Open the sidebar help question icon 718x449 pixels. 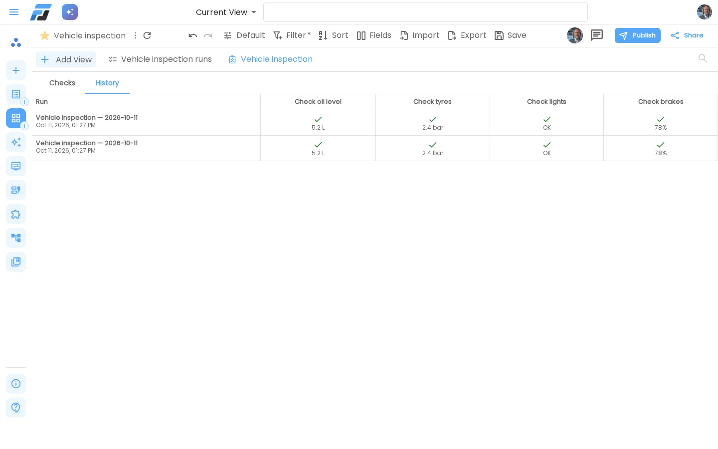tap(16, 408)
